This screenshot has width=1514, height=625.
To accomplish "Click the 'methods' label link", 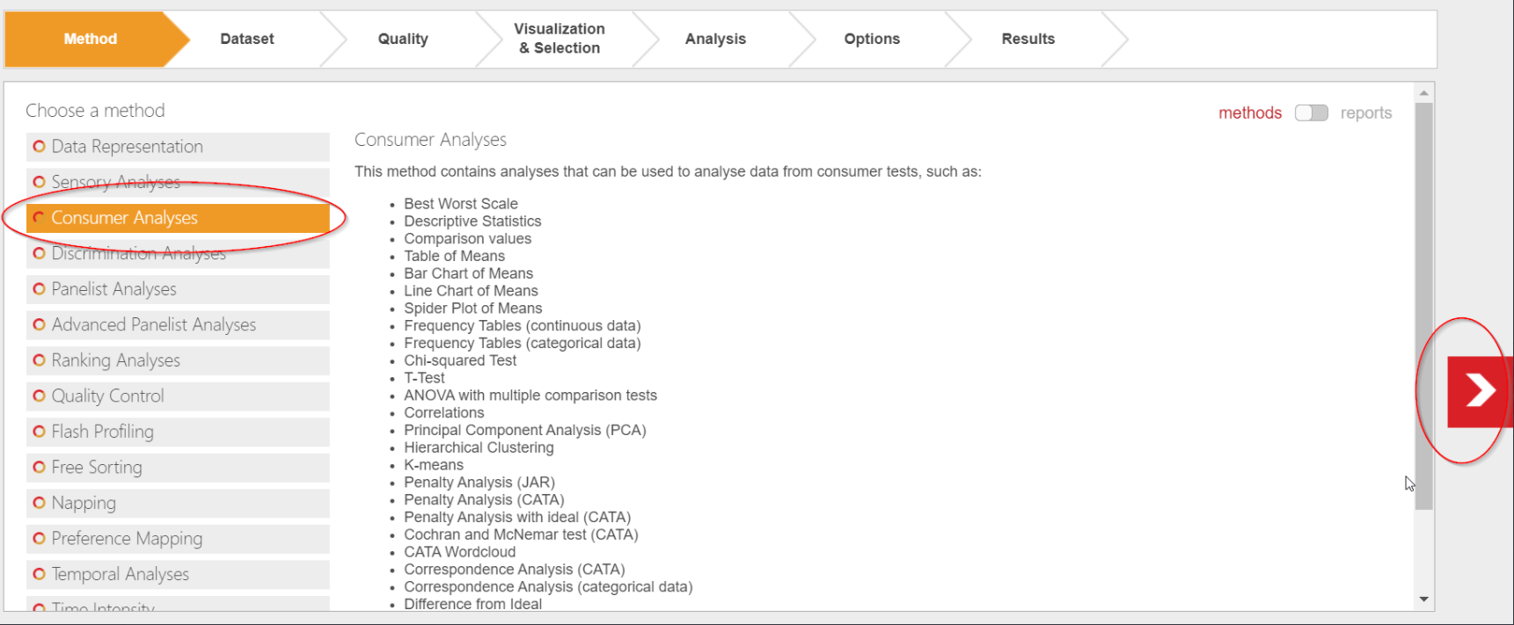I will point(1249,113).
